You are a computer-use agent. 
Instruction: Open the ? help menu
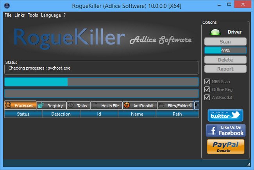point(65,15)
